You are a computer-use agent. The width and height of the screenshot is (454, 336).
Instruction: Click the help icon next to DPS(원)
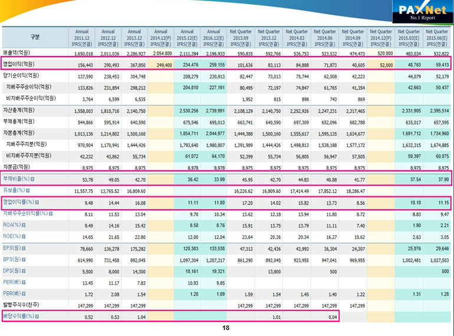click(24, 271)
